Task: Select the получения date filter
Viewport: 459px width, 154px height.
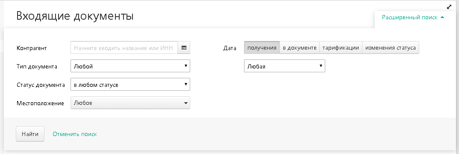Action: 262,48
